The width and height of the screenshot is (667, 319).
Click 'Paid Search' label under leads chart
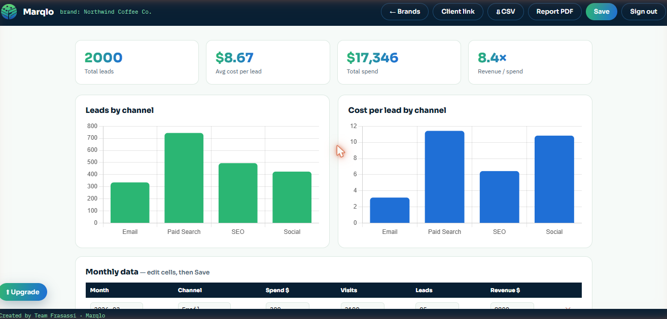(x=184, y=232)
